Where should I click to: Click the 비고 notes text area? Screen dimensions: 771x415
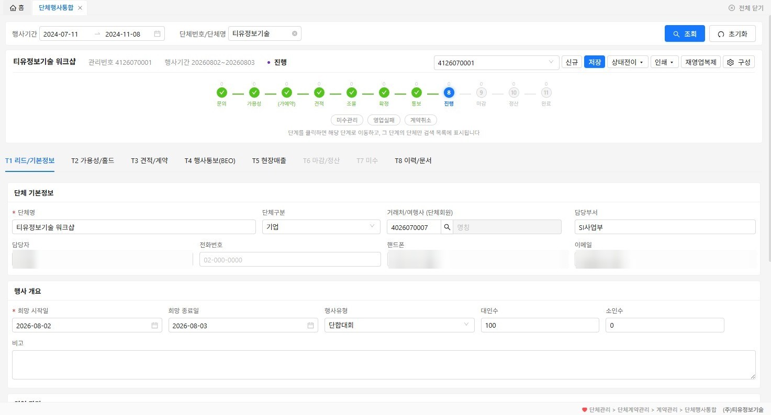[384, 365]
